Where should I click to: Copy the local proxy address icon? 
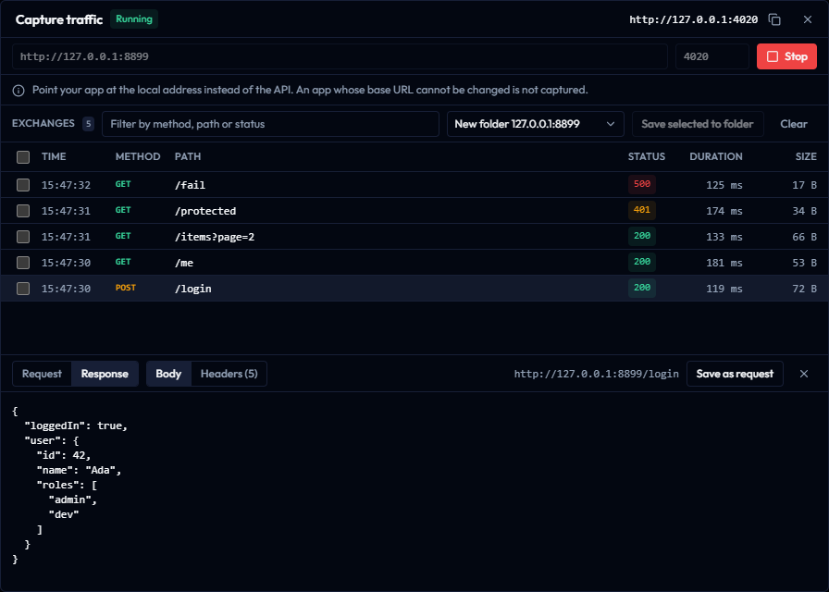pyautogui.click(x=774, y=19)
